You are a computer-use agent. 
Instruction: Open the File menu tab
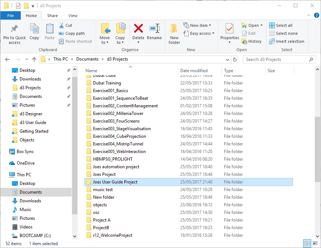tap(11, 16)
